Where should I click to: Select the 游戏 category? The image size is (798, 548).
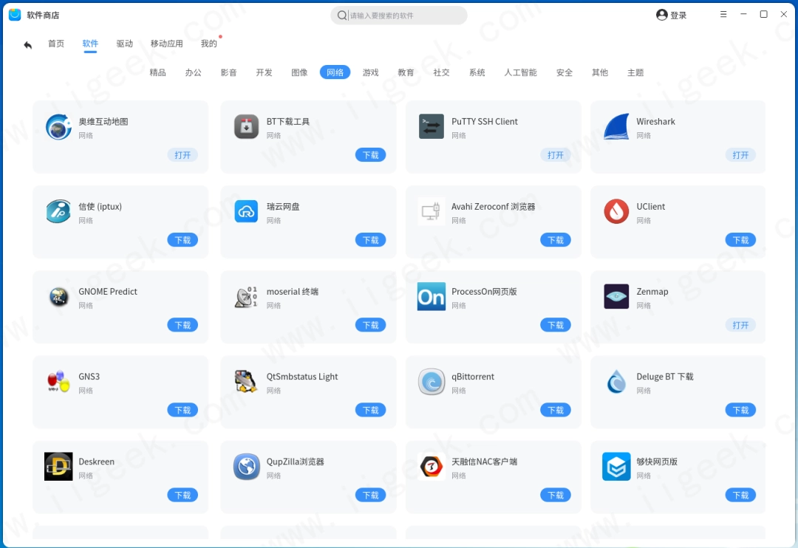click(370, 72)
